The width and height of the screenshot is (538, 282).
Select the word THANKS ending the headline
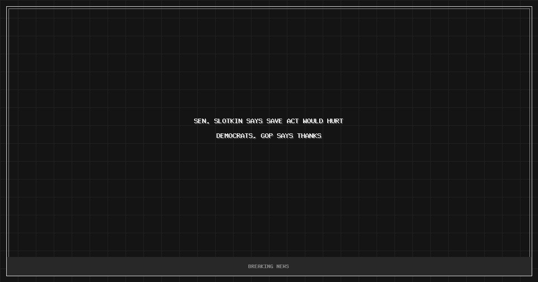click(309, 136)
